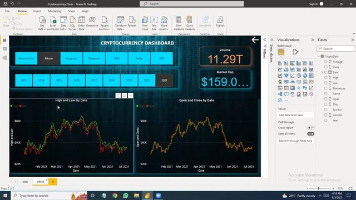Switch to Model view in left sidebar
The width and height of the screenshot is (356, 200).
coord(4,58)
